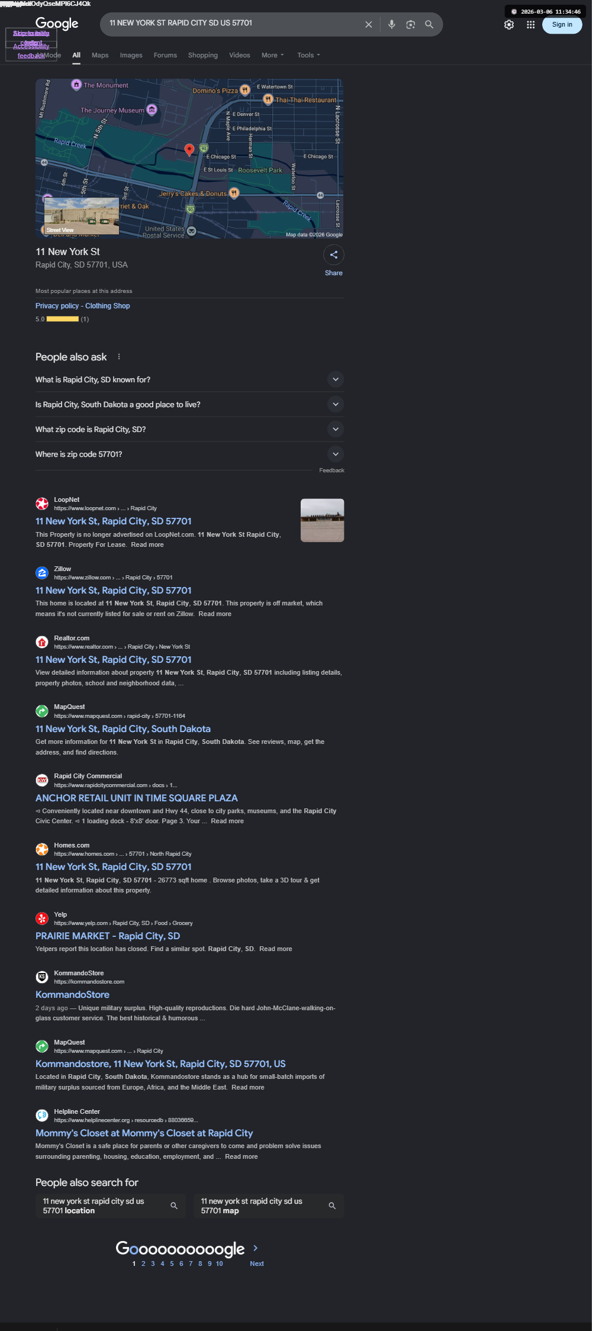
Task: Click the Sign in button
Action: pyautogui.click(x=562, y=24)
